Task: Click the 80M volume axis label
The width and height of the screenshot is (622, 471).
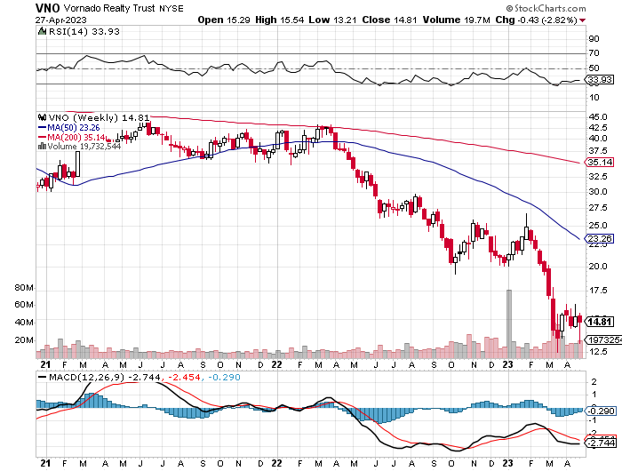Action: [24, 288]
